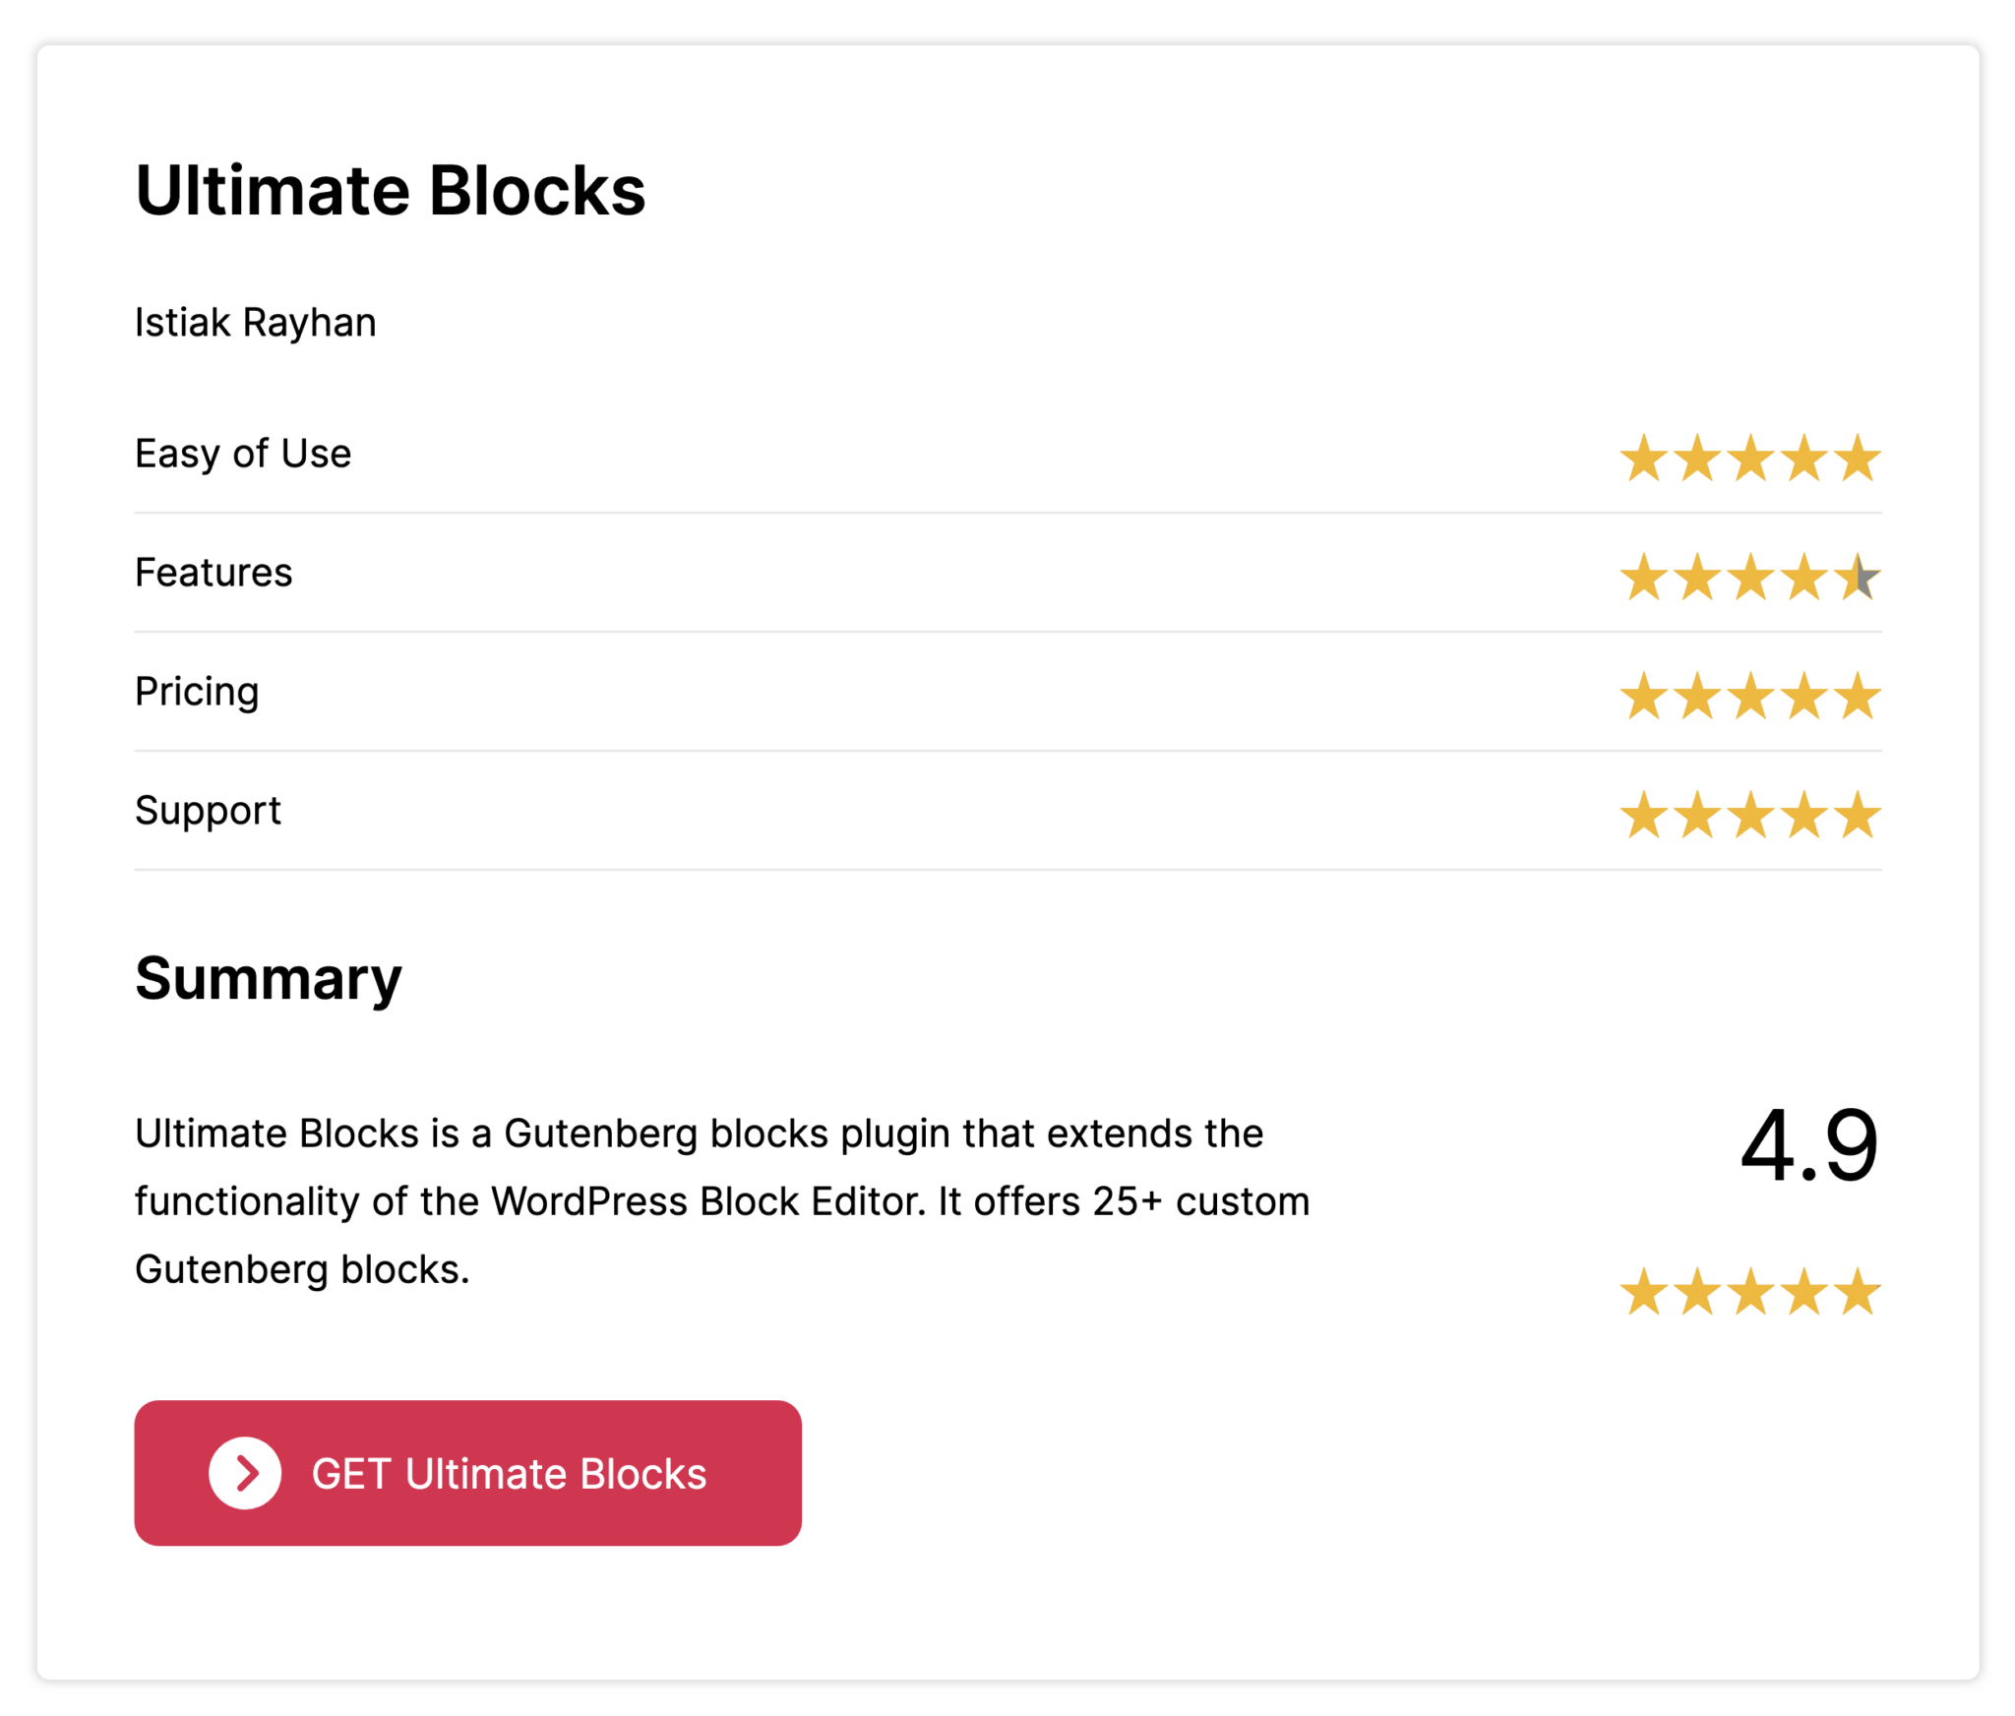This screenshot has width=2015, height=1716.
Task: Click the chevron arrow icon on the red button
Action: point(245,1473)
